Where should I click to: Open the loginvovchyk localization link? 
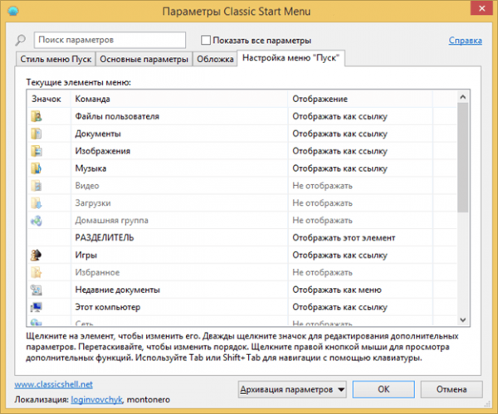point(96,399)
